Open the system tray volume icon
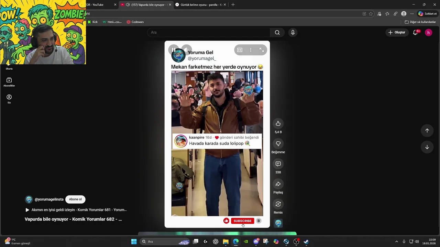 pyautogui.click(x=417, y=242)
